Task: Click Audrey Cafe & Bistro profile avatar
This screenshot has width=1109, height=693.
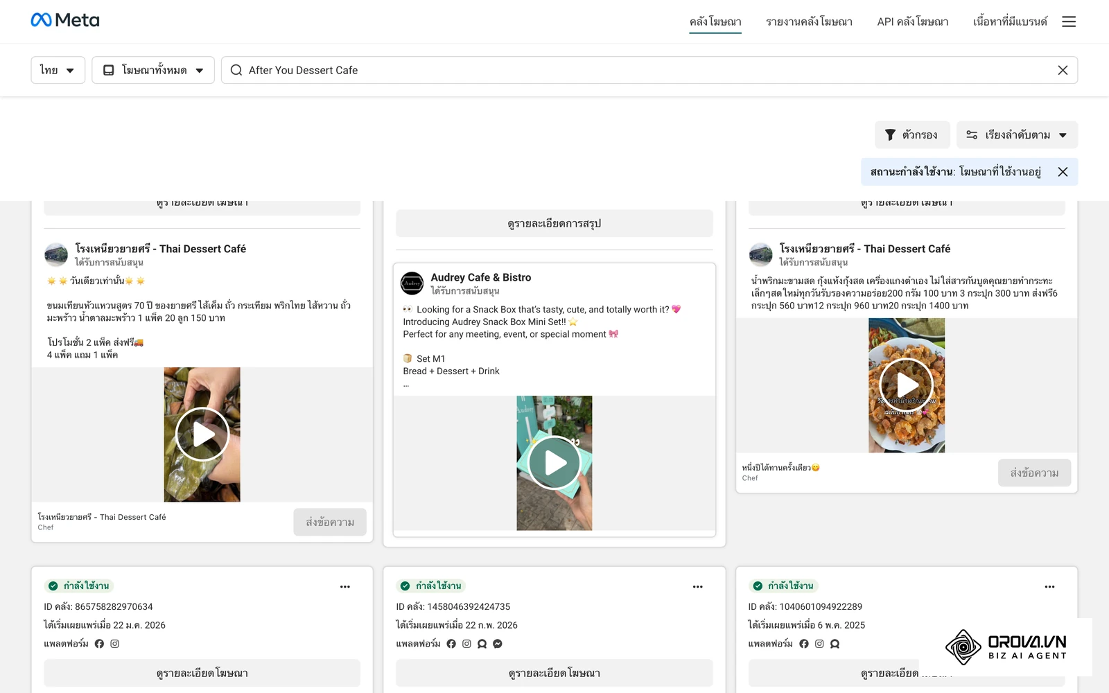Action: tap(412, 283)
